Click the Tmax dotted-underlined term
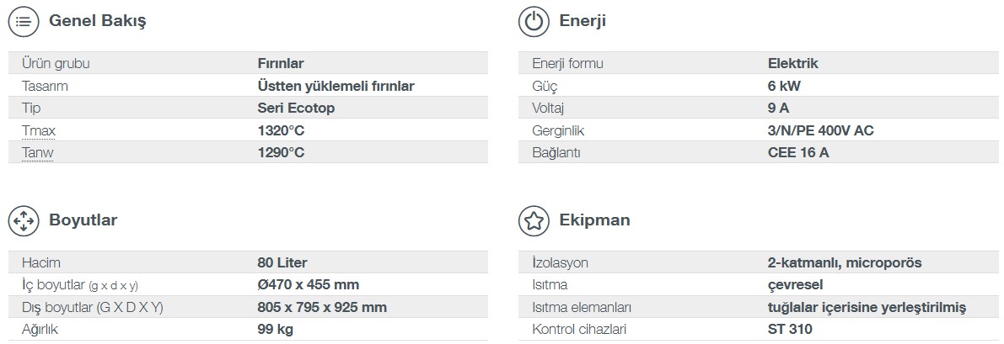The width and height of the screenshot is (1004, 344). (x=39, y=131)
